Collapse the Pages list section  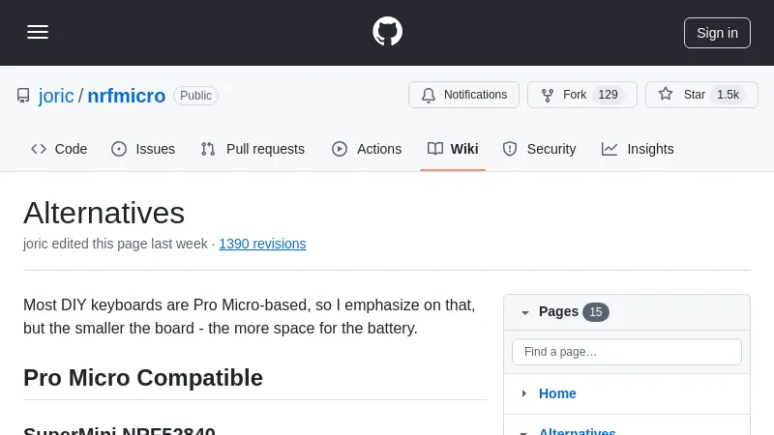point(525,312)
